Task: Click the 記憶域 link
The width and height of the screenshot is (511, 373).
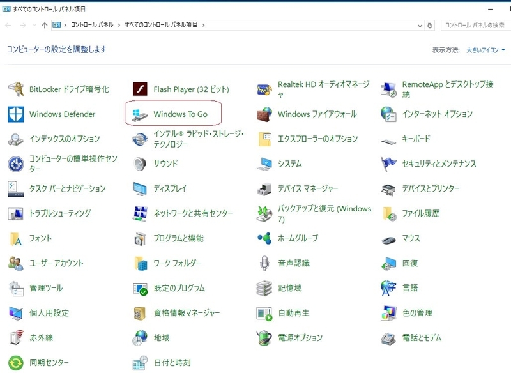Action: point(290,288)
